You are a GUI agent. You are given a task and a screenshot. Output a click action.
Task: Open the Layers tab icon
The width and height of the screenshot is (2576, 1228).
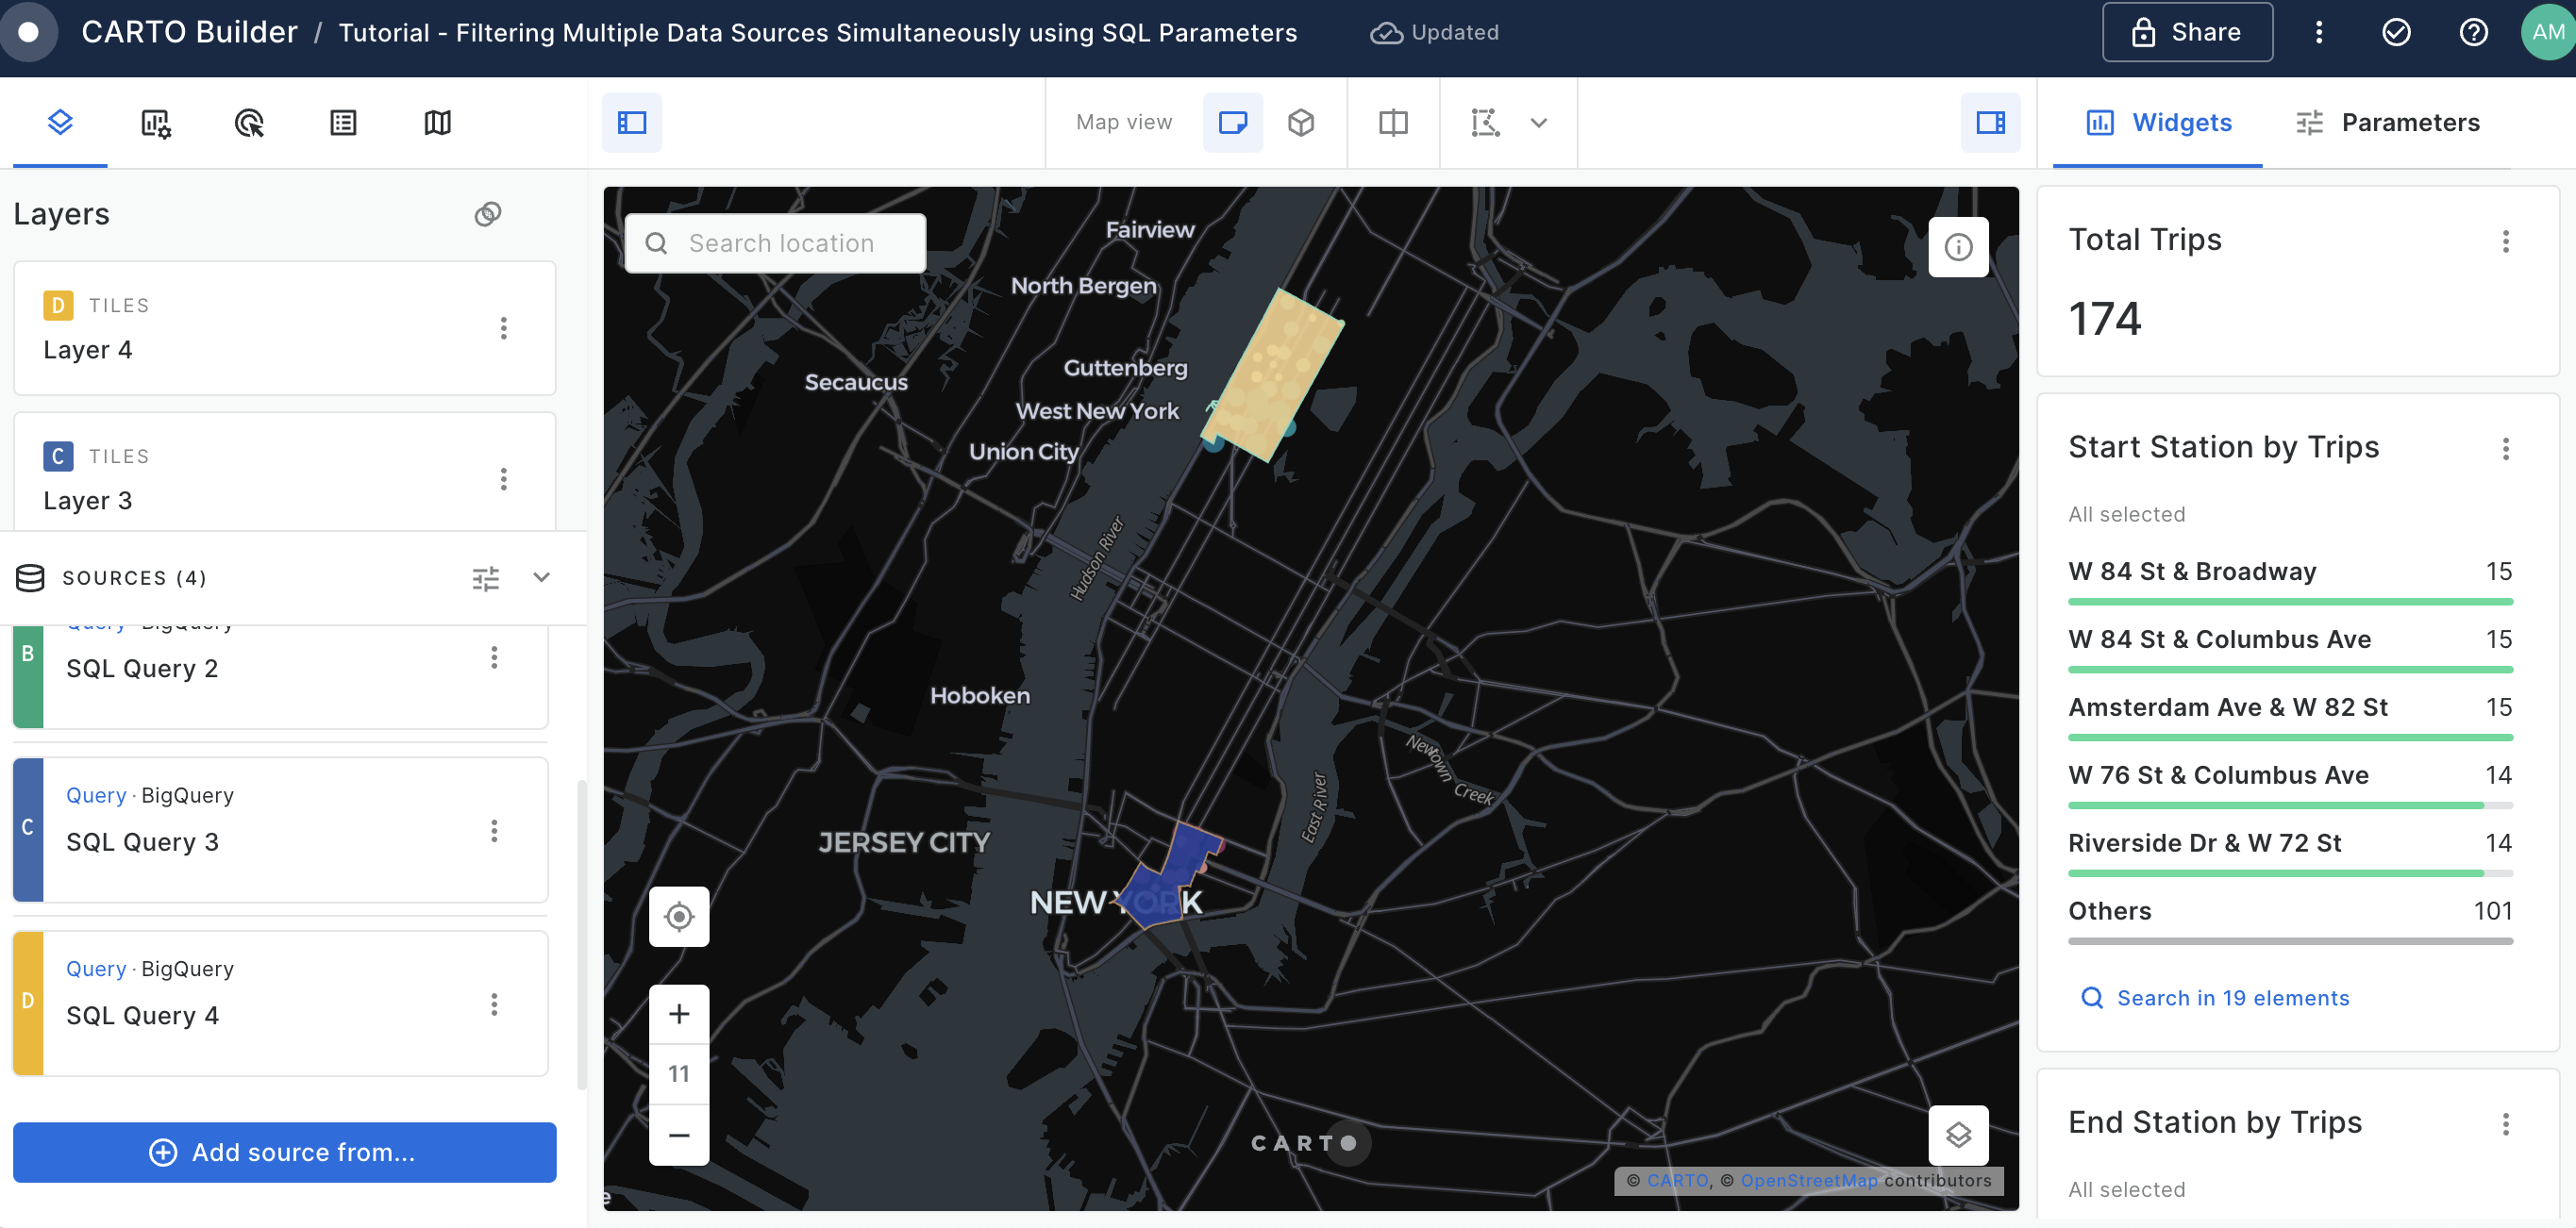pyautogui.click(x=60, y=123)
